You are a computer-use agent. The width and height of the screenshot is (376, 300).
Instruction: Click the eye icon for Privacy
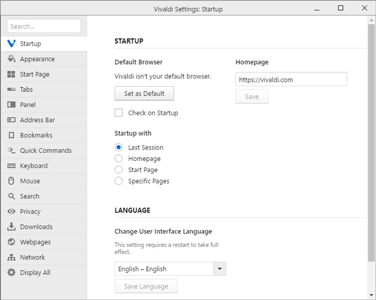point(11,212)
